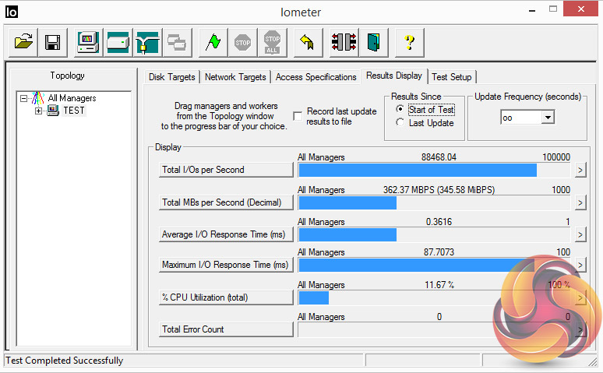Click Test Completed Successfully status text
Screen dimensions: 603x373
click(x=64, y=361)
